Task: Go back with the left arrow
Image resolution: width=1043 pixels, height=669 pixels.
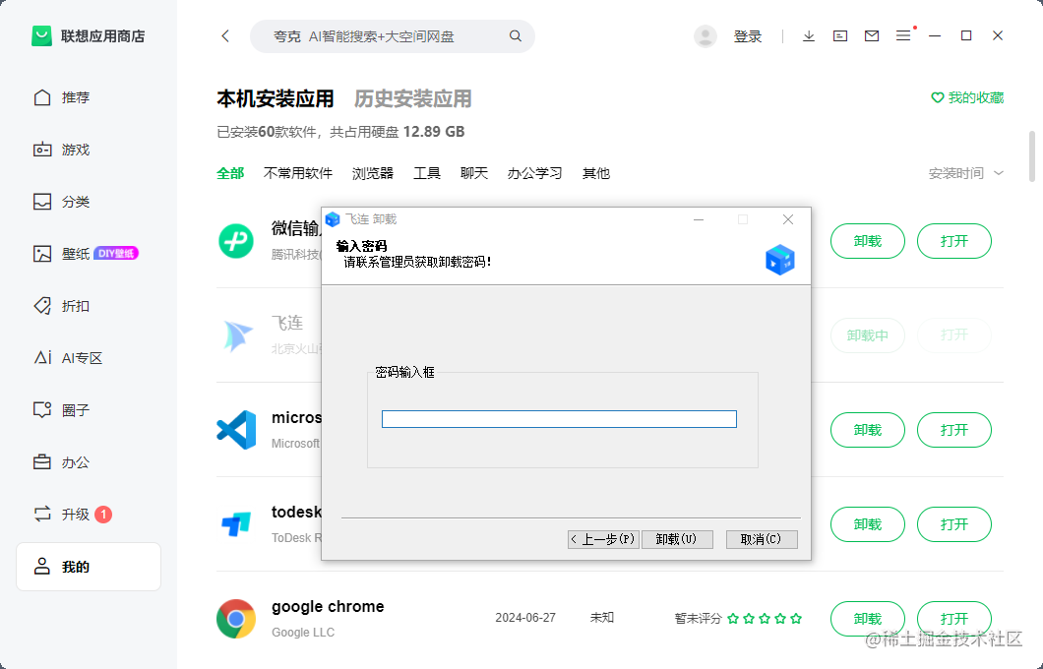Action: tap(225, 36)
